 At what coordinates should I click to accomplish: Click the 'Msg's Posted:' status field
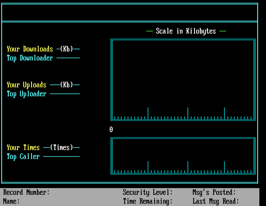pos(214,193)
